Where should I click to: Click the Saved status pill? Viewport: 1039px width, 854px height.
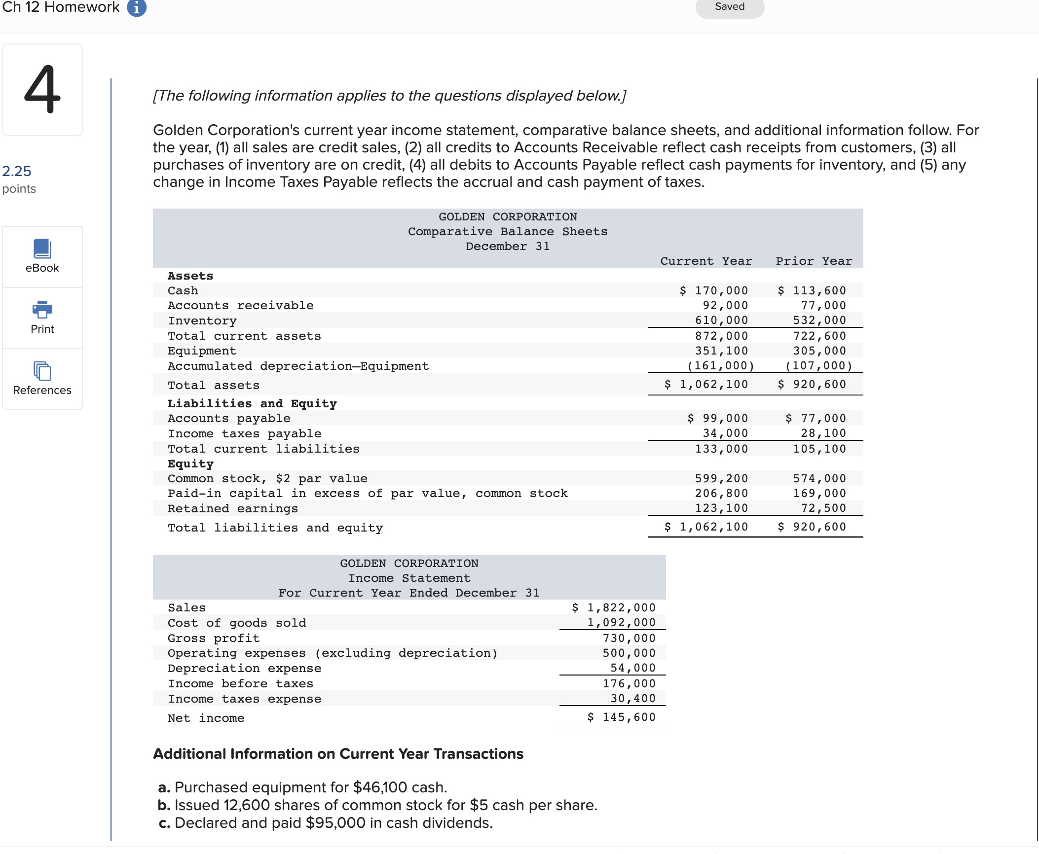[x=729, y=7]
